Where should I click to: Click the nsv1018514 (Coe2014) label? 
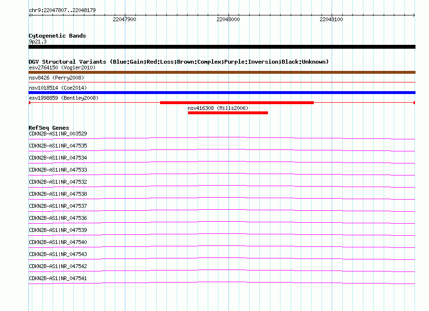coord(58,88)
